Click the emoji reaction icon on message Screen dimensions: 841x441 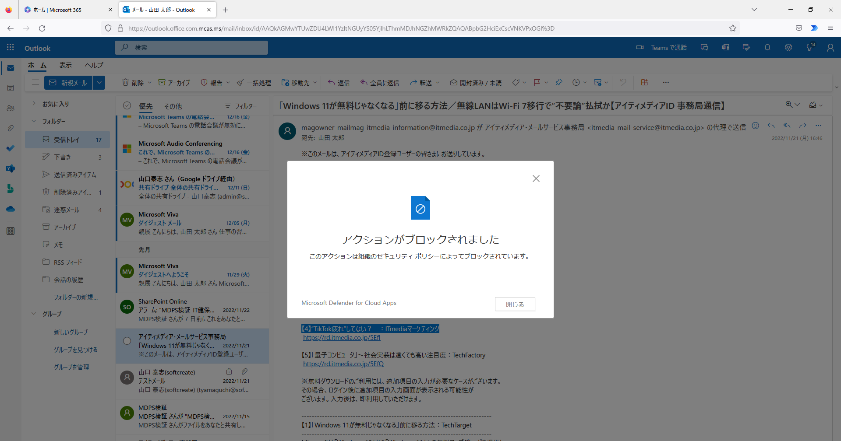[x=755, y=126]
